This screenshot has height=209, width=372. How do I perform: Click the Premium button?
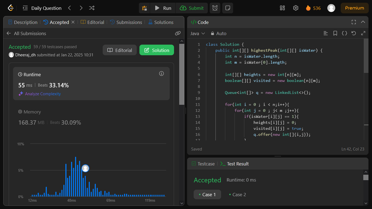point(355,8)
